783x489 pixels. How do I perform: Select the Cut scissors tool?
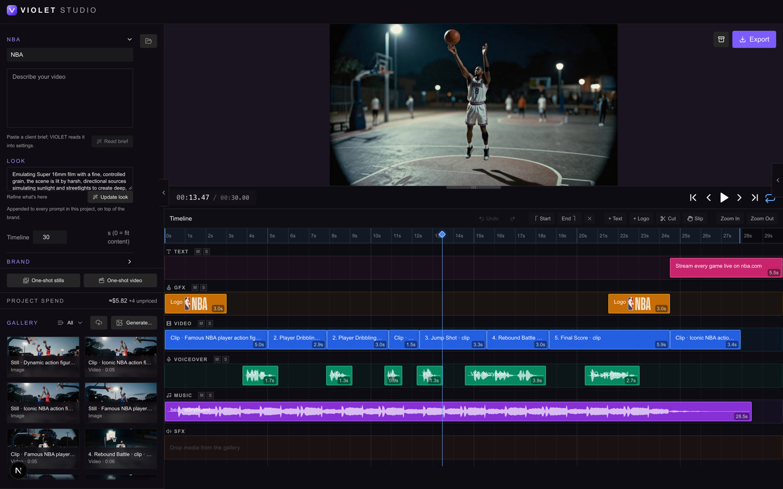pyautogui.click(x=668, y=219)
